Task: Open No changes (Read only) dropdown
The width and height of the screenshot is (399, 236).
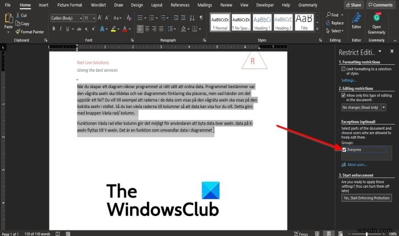Action: 384,107
